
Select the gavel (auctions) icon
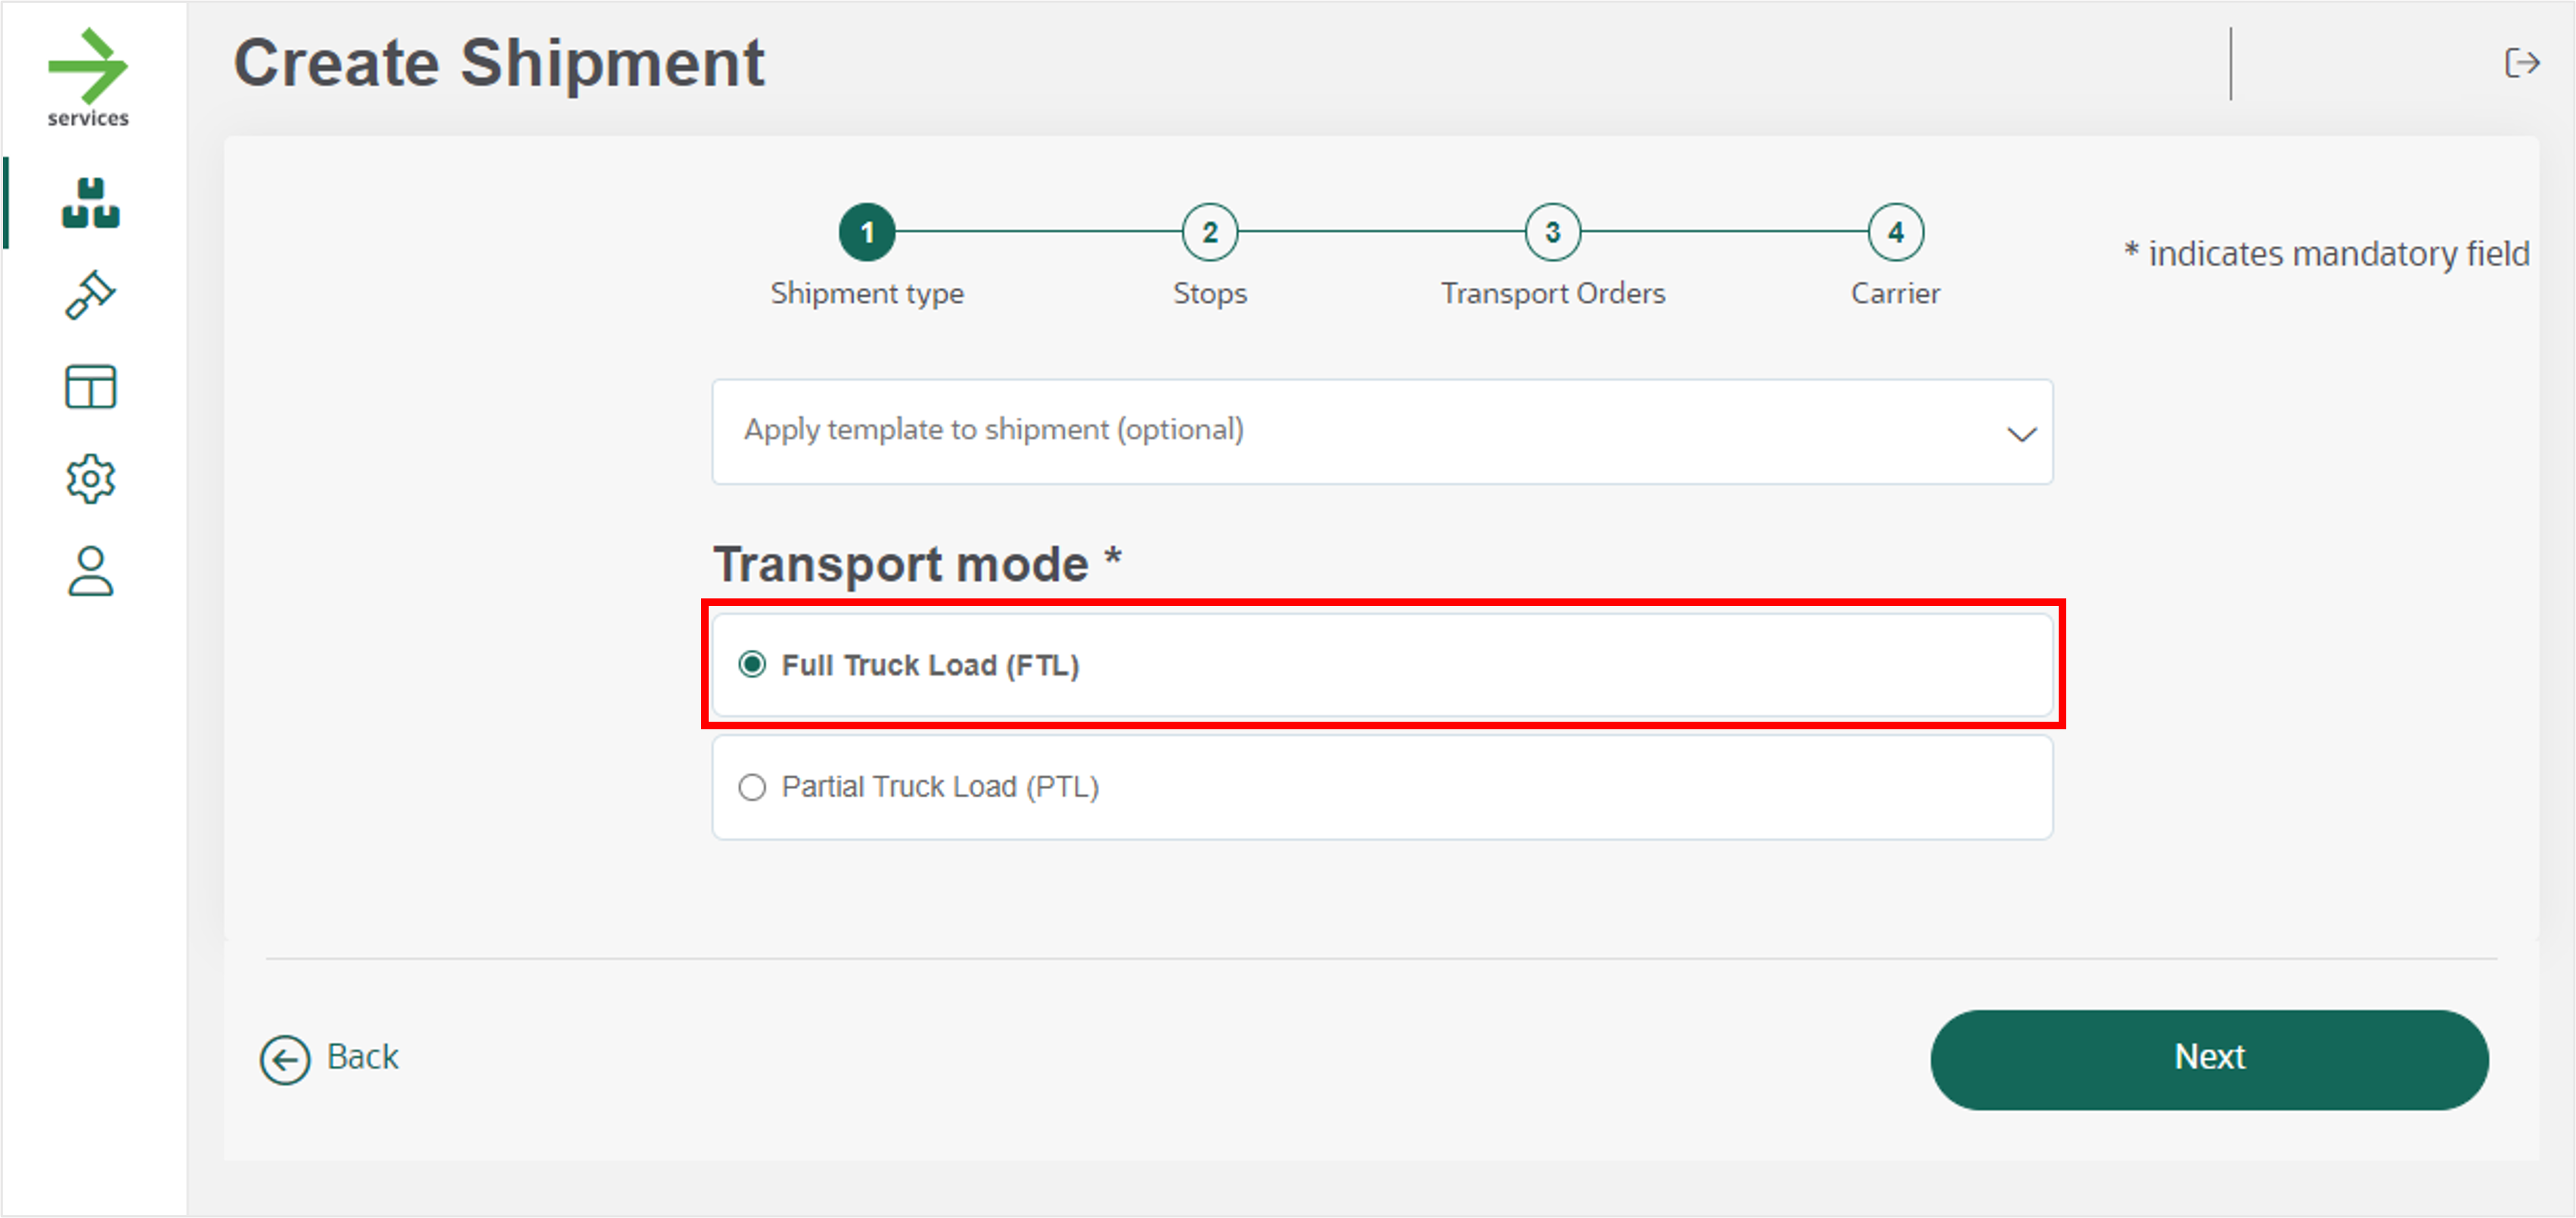[89, 293]
